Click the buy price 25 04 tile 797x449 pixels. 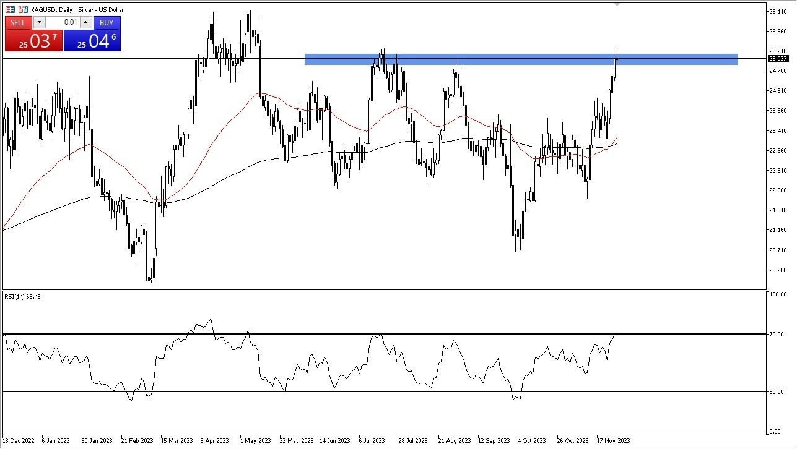coord(92,41)
